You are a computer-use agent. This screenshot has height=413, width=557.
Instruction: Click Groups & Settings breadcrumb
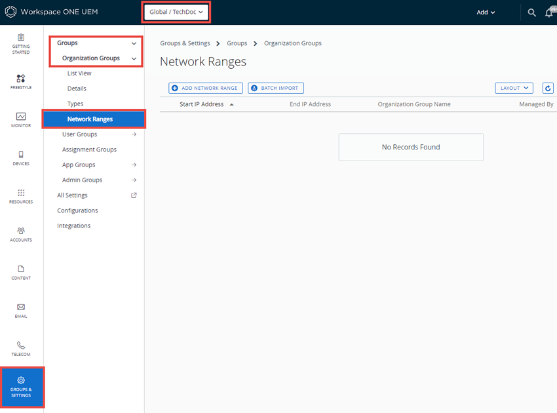click(x=185, y=43)
